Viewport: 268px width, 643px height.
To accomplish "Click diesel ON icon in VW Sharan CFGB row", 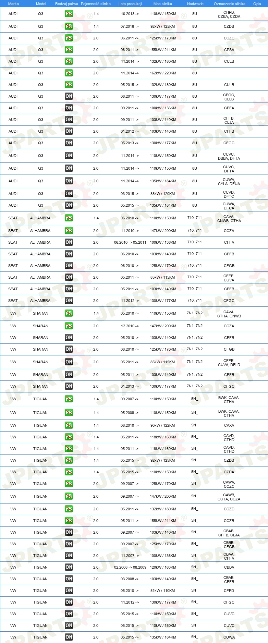I will pos(69,349).
